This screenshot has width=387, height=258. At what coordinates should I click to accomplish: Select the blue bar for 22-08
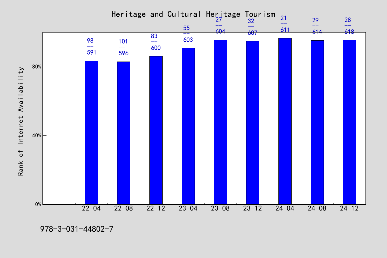click(x=124, y=133)
